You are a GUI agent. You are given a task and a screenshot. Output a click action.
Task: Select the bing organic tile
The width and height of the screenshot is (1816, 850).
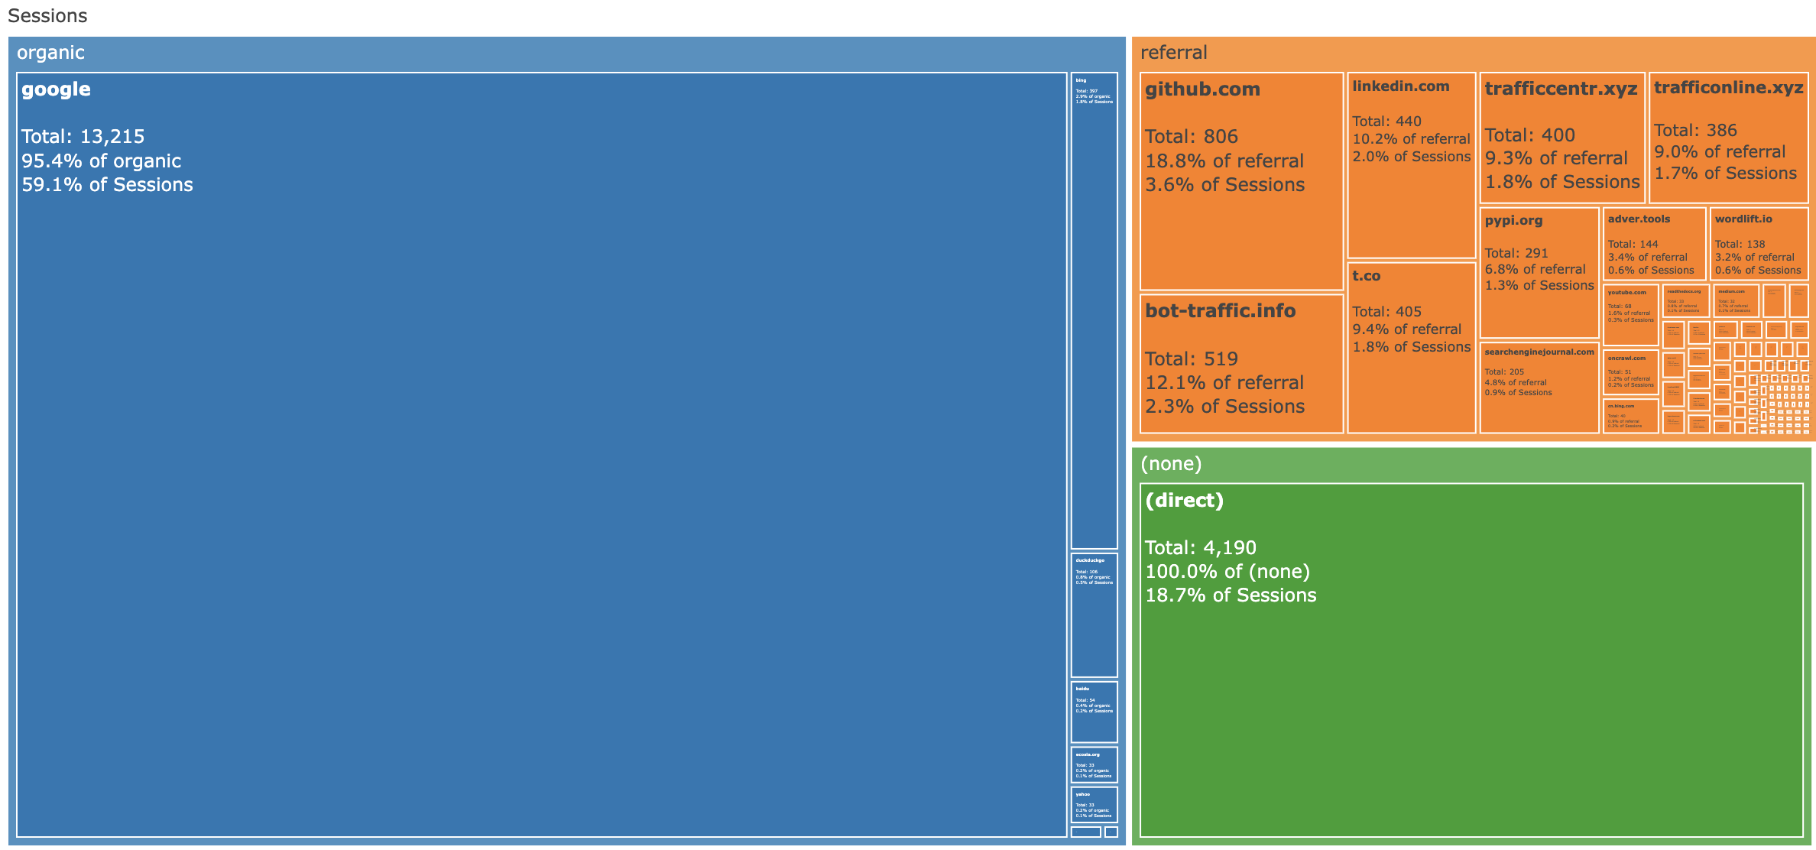pyautogui.click(x=1094, y=310)
